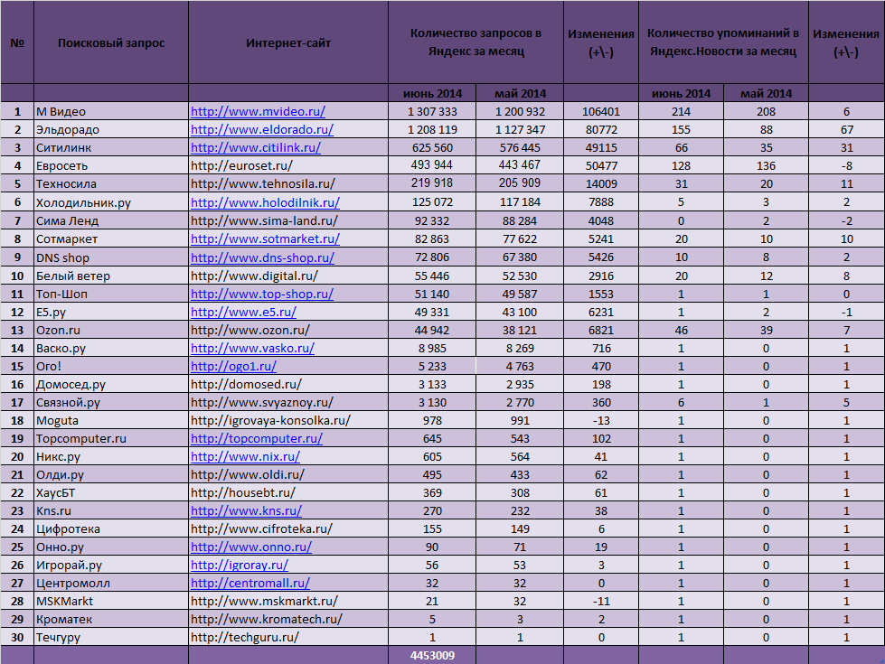The height and width of the screenshot is (664, 885).
Task: Click the 'Ситилинк' cell
Action: (111, 148)
